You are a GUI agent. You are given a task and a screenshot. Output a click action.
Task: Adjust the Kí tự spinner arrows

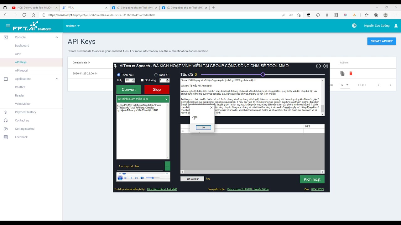click(x=133, y=80)
